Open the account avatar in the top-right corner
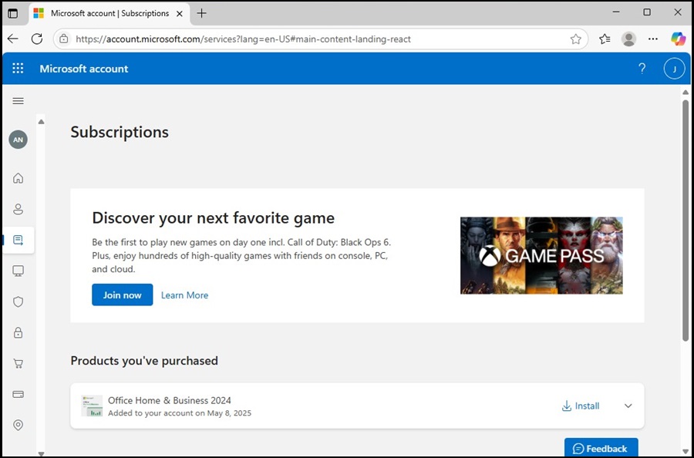The height and width of the screenshot is (458, 694). tap(674, 69)
